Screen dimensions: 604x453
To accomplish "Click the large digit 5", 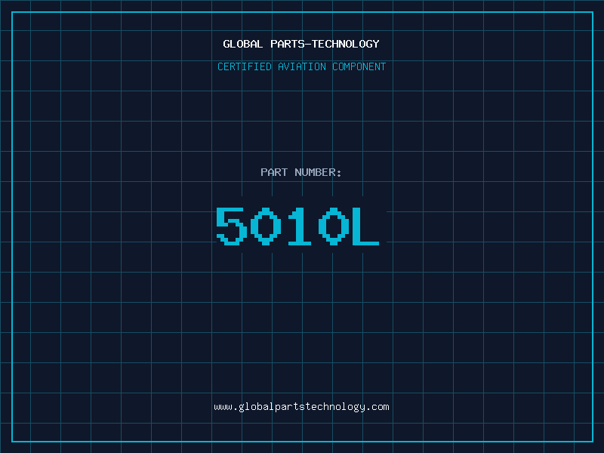I will click(231, 226).
